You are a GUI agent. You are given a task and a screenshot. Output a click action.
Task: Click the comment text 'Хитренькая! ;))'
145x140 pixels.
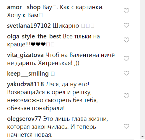tap(58, 63)
